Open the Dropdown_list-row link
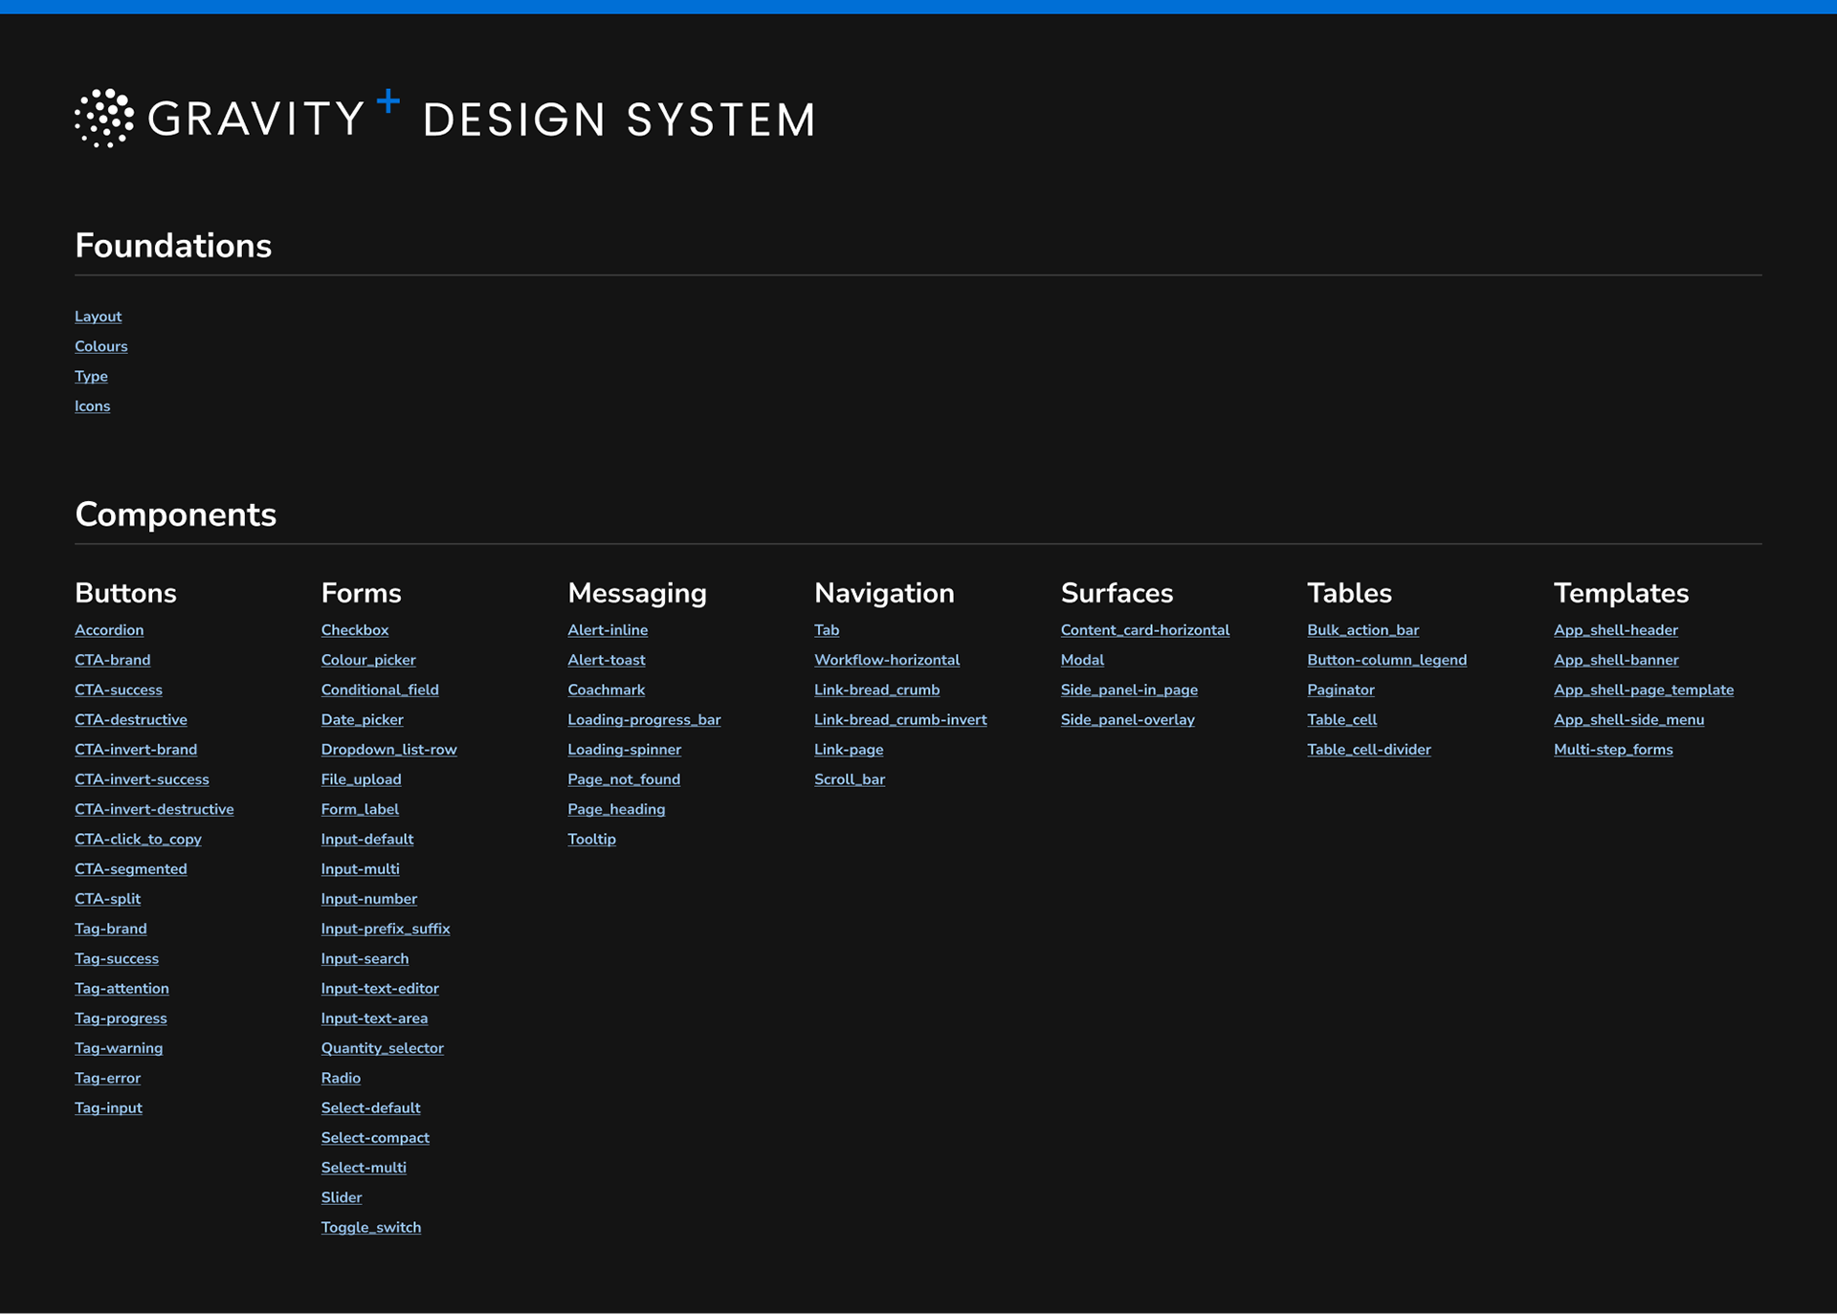This screenshot has height=1314, width=1837. pyautogui.click(x=388, y=750)
